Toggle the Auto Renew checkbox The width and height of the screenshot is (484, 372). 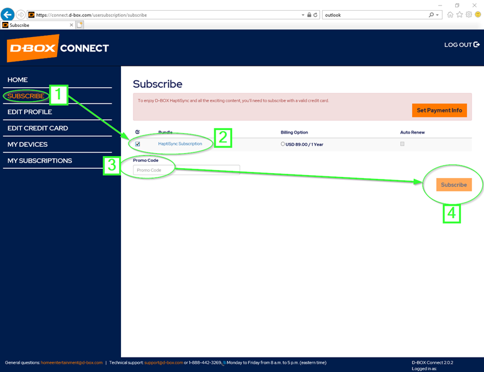(x=402, y=144)
